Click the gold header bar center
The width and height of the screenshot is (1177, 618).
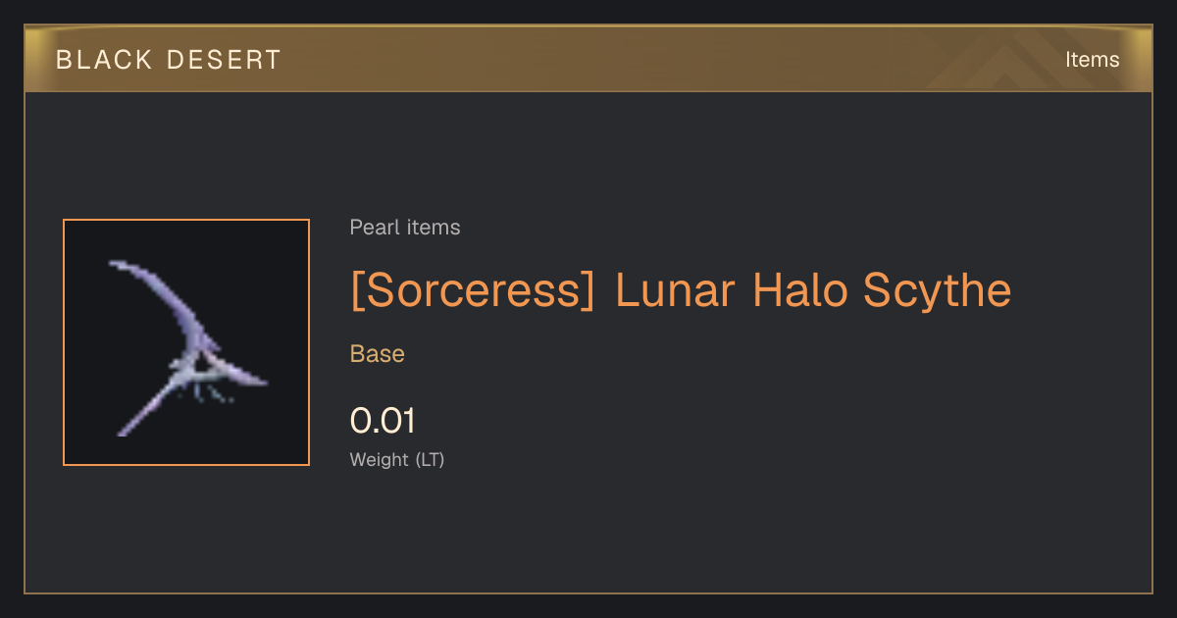click(x=588, y=59)
